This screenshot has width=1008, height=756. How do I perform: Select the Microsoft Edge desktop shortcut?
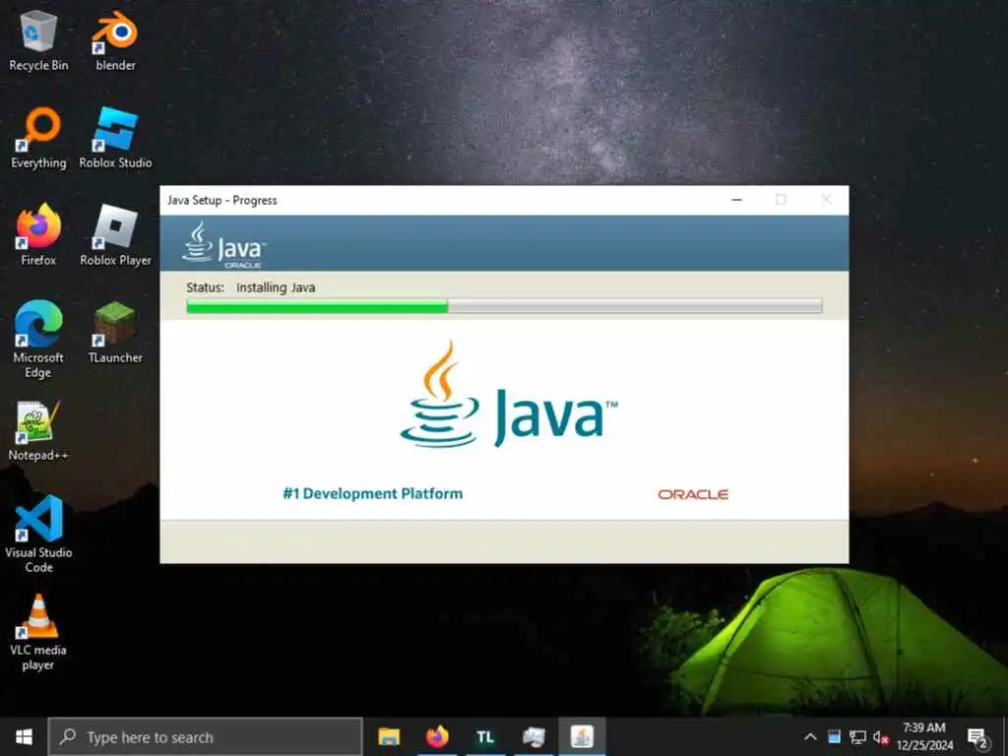pos(38,340)
